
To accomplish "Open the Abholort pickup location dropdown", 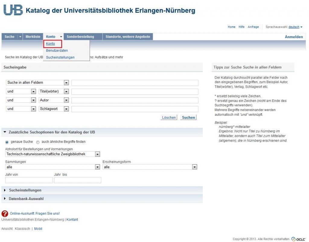I will click(97, 154).
